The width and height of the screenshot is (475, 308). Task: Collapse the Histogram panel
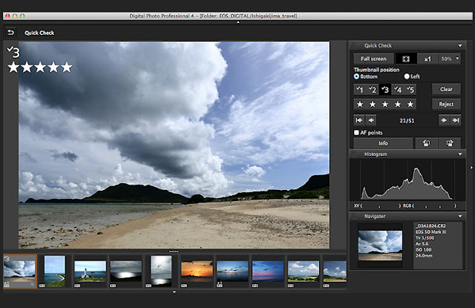460,154
